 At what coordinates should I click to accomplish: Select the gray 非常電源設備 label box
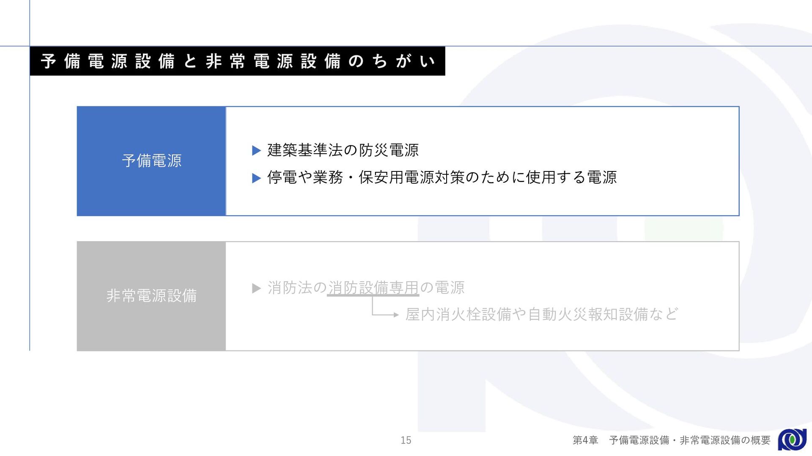(151, 296)
